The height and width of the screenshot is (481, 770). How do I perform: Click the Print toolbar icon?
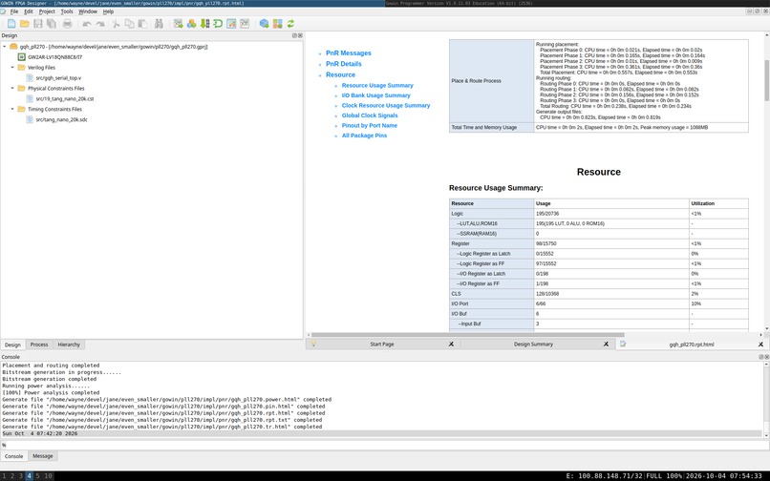[x=67, y=24]
